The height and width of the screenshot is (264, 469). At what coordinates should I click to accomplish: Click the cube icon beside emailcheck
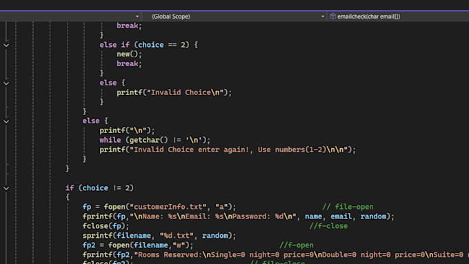coord(332,17)
